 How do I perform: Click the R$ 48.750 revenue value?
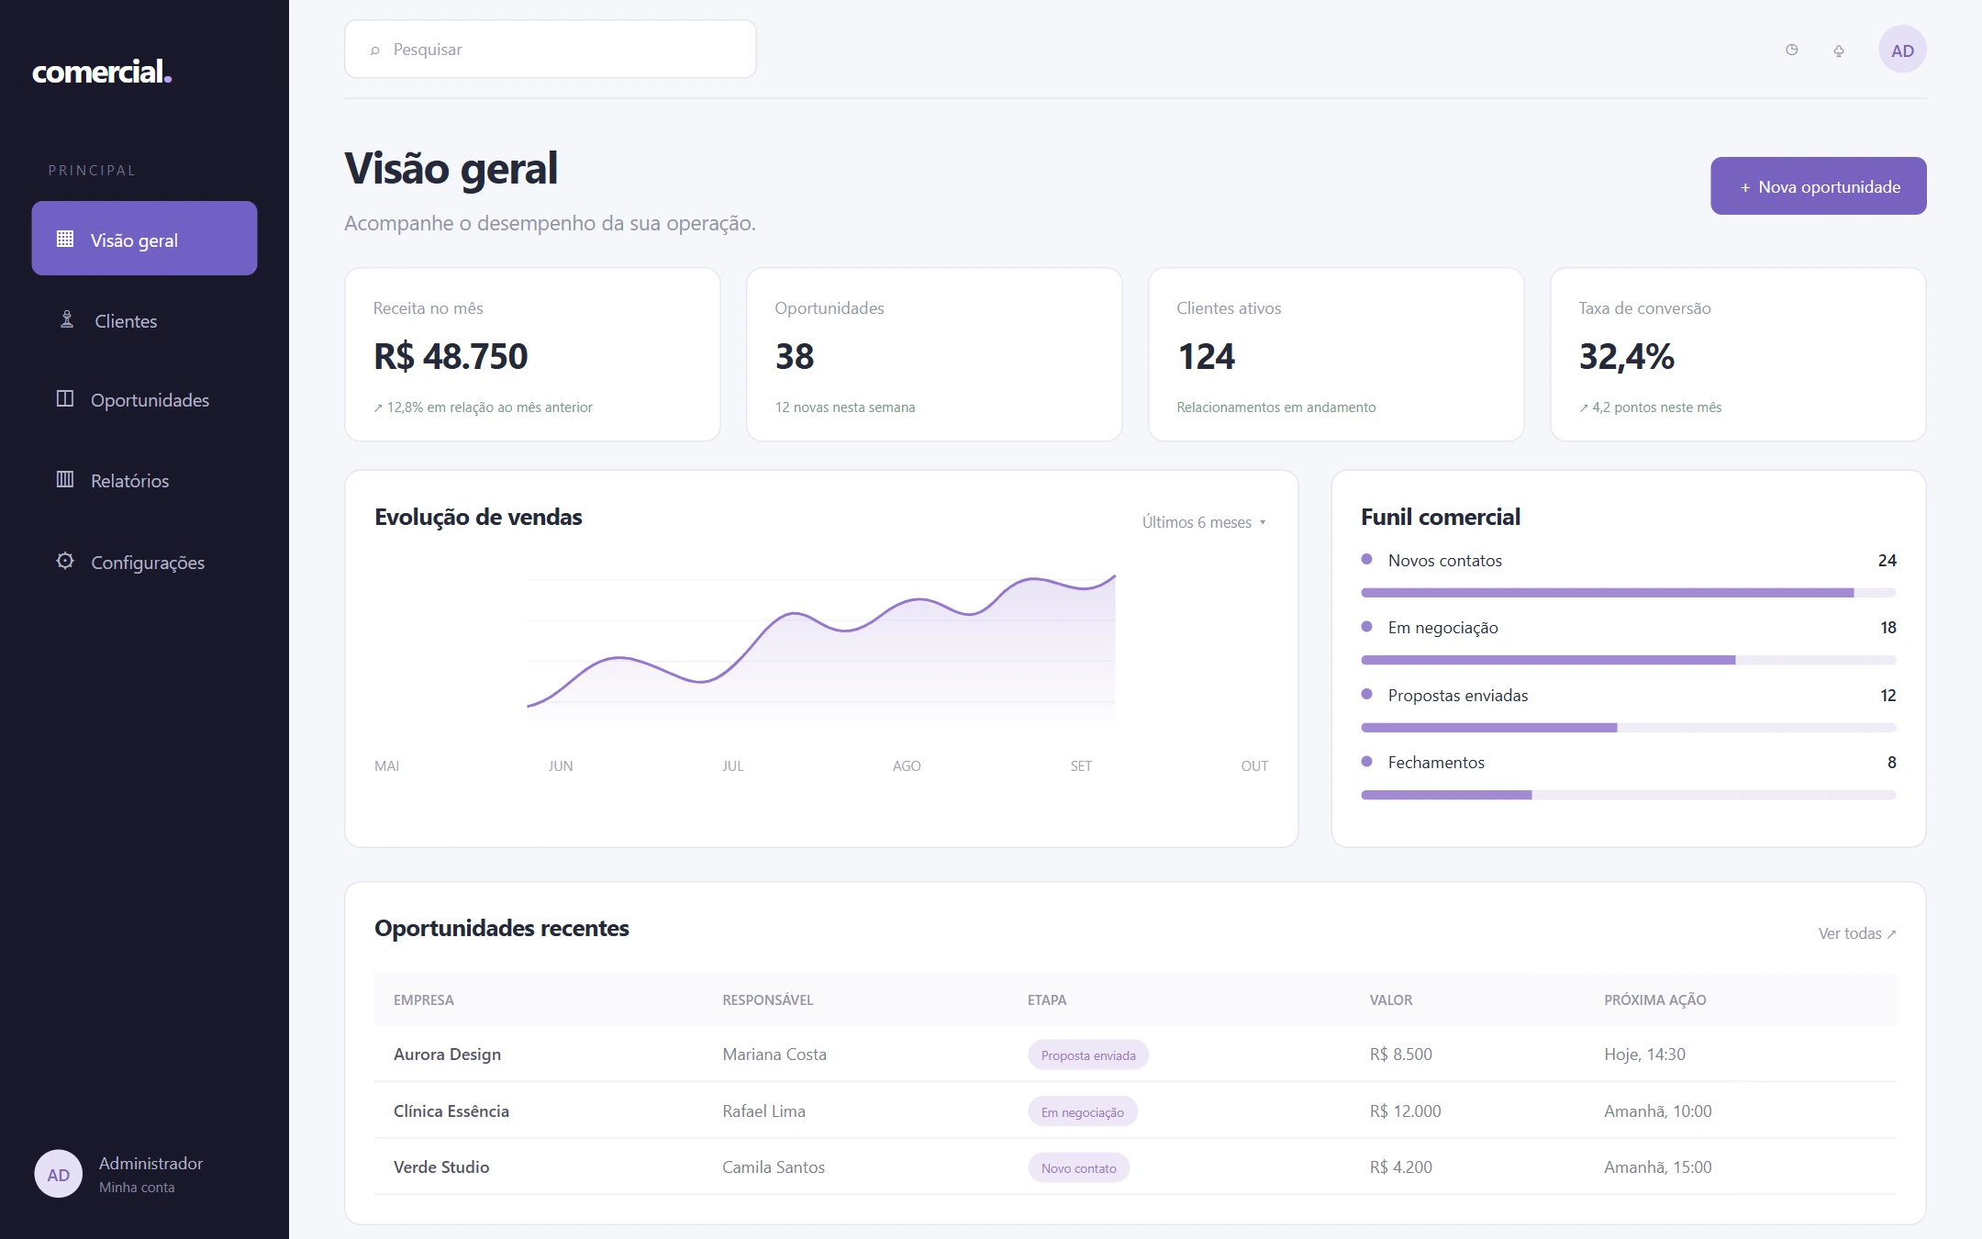coord(451,357)
